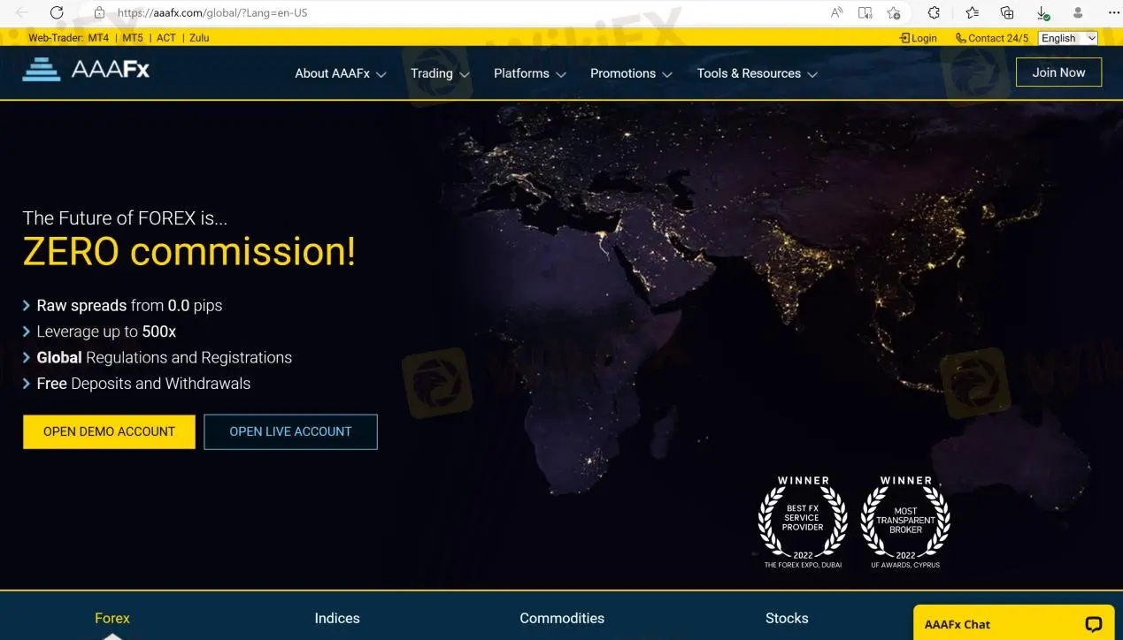Click the AAAFx logo icon
1123x640 pixels.
tap(42, 67)
